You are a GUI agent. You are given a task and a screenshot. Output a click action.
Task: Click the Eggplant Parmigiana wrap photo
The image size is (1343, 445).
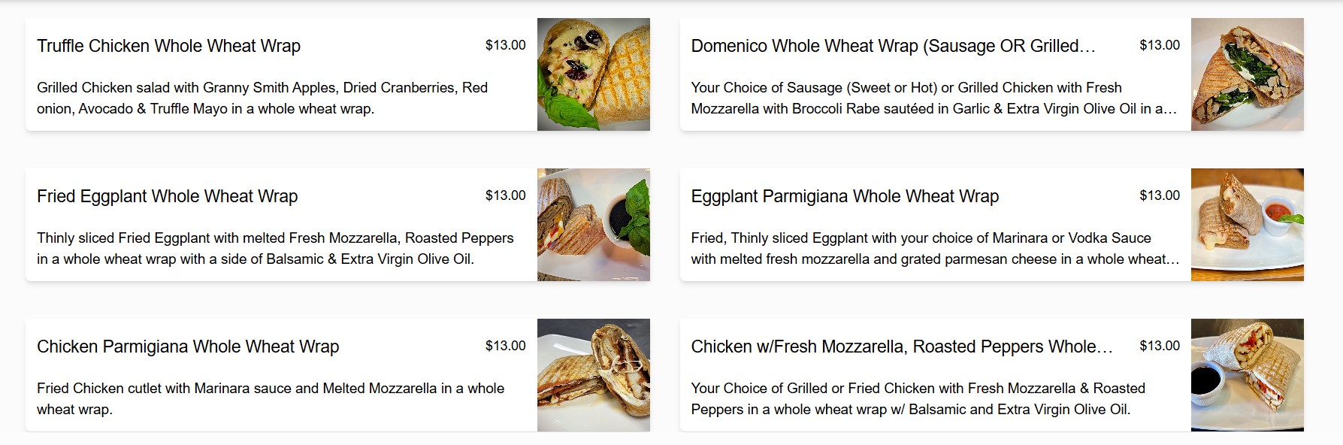coord(1247,223)
